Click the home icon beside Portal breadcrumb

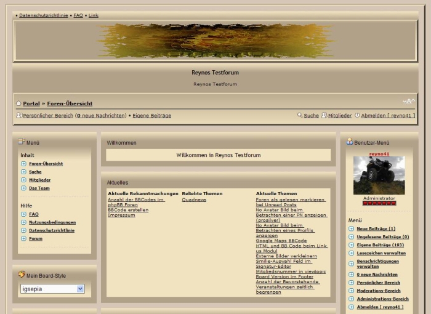pyautogui.click(x=18, y=103)
